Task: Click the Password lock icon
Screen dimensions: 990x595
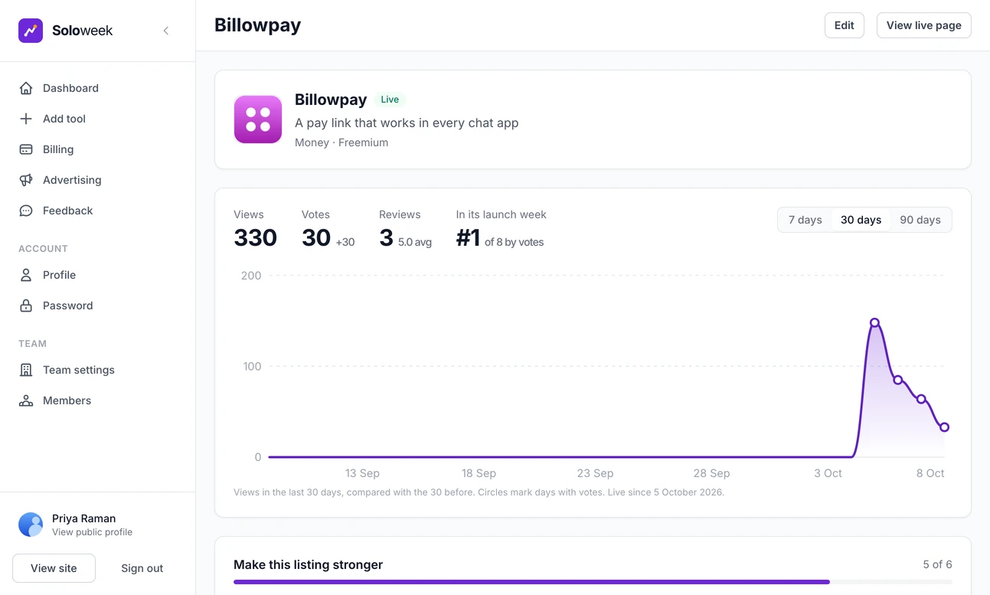Action: pos(26,306)
